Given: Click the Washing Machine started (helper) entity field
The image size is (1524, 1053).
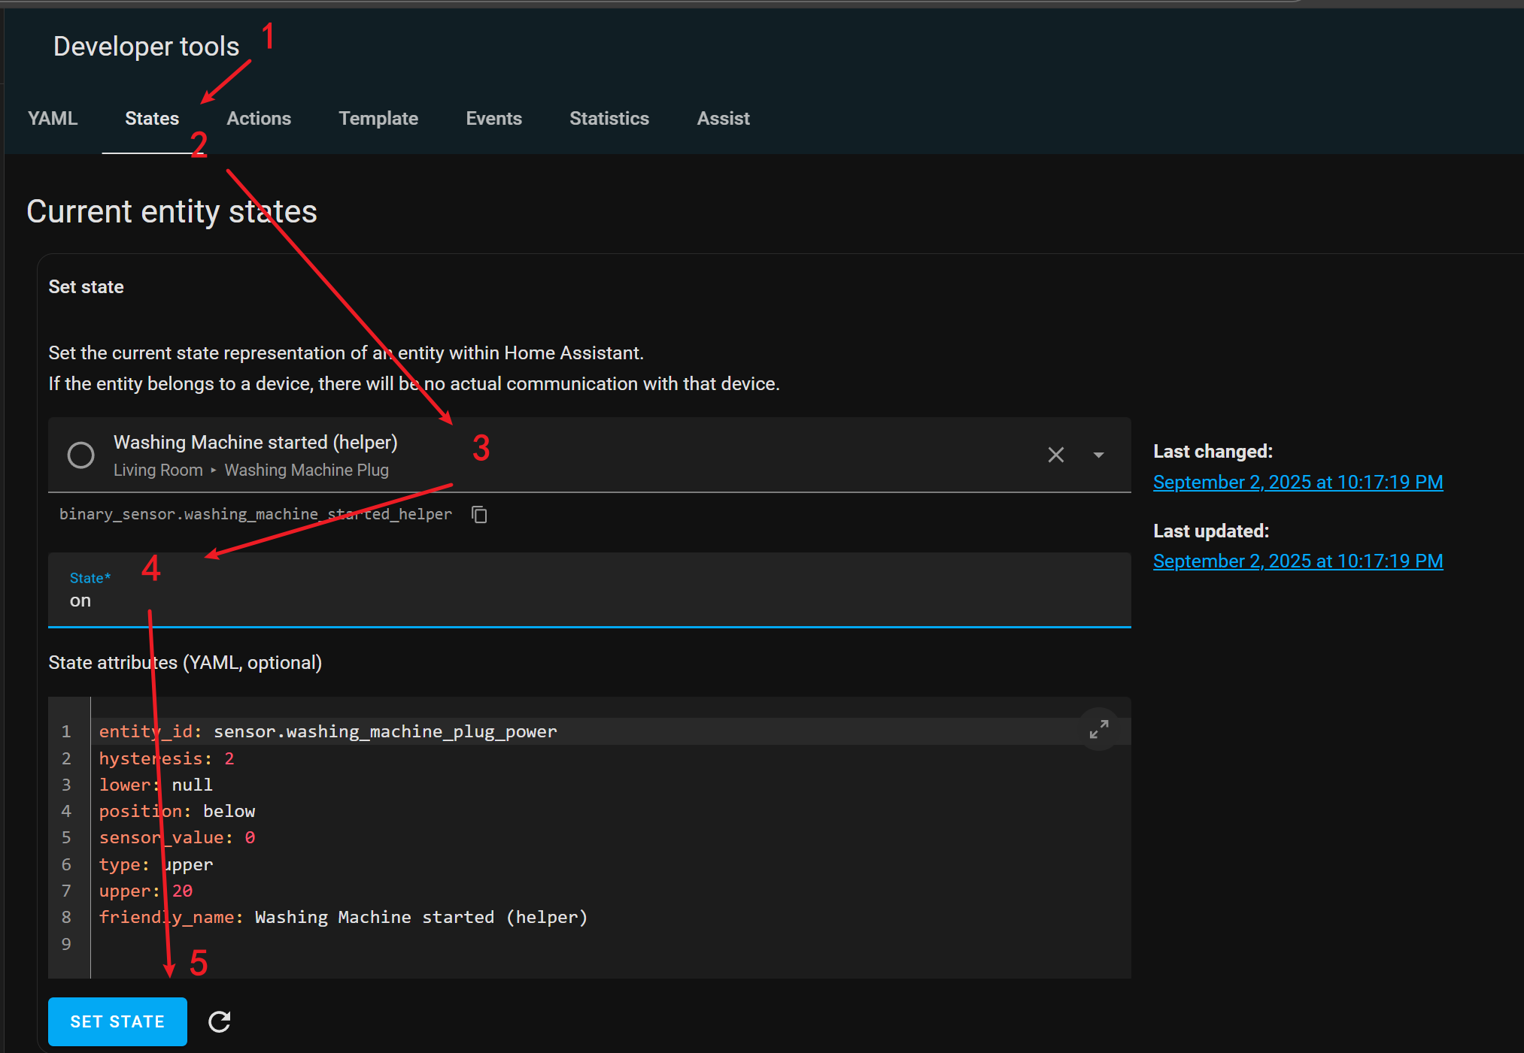Looking at the screenshot, I should pyautogui.click(x=590, y=455).
